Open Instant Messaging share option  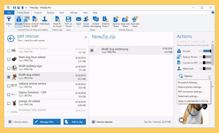point(96,22)
